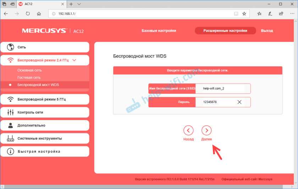Viewport: 298px width, 189px height.
Task: Click the info icon for Быстрая настройка
Action: 11,151
